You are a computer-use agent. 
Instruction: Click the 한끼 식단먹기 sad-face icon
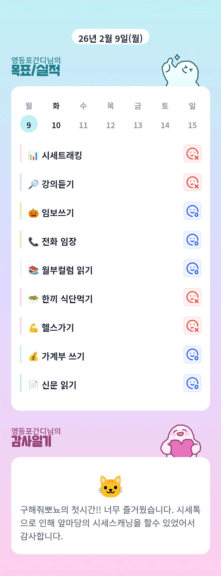pyautogui.click(x=192, y=297)
